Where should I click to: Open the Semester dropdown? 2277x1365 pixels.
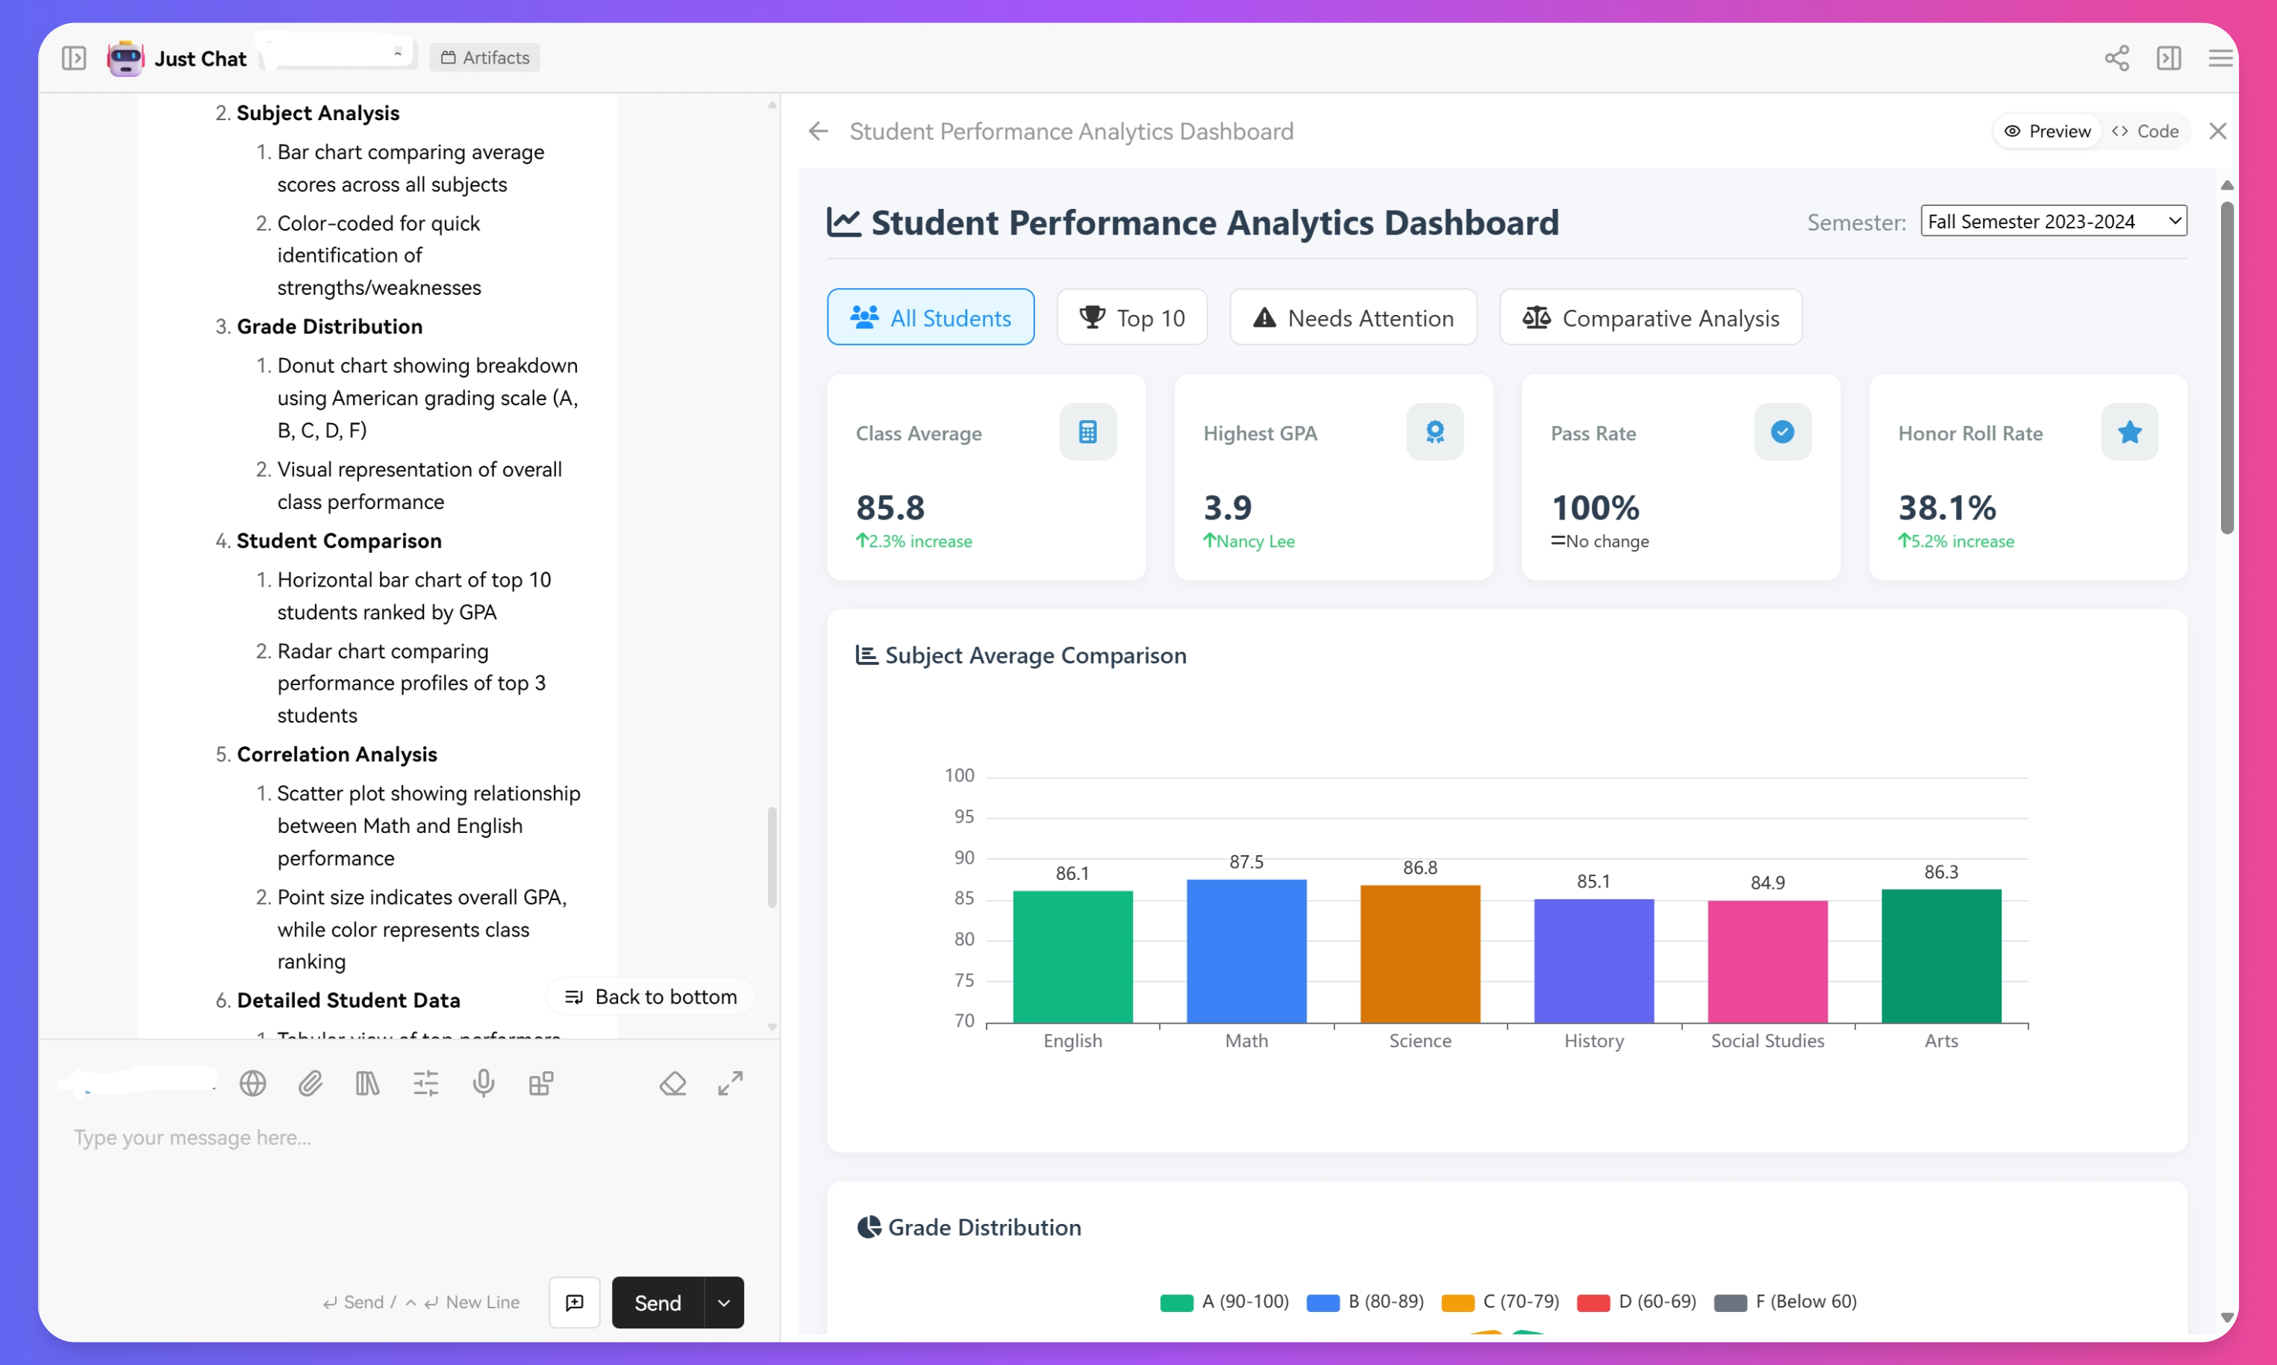coord(2054,222)
